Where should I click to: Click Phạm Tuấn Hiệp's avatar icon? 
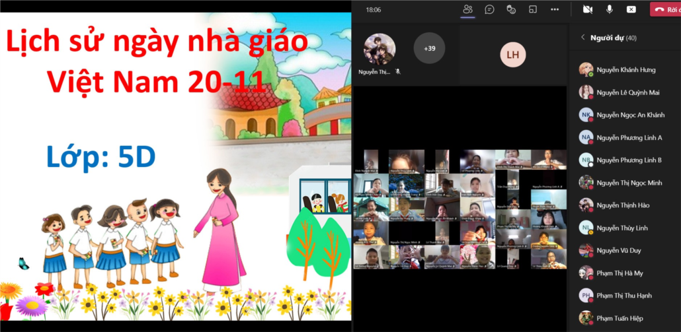[586, 317]
